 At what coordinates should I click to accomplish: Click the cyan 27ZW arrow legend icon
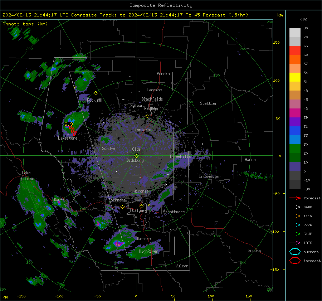pos(295,225)
